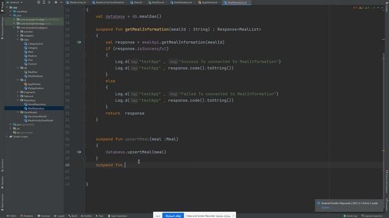Click Update link in Android Studio notification
Screen dimensions: 389x218
[326, 207]
